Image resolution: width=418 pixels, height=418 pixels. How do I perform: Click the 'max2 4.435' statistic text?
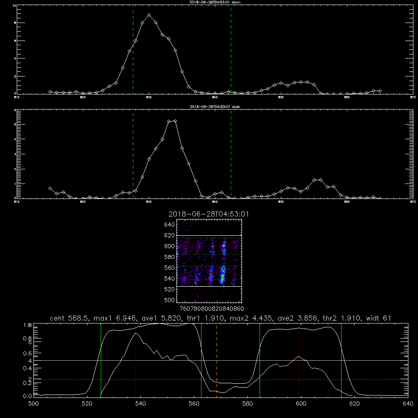click(x=251, y=318)
